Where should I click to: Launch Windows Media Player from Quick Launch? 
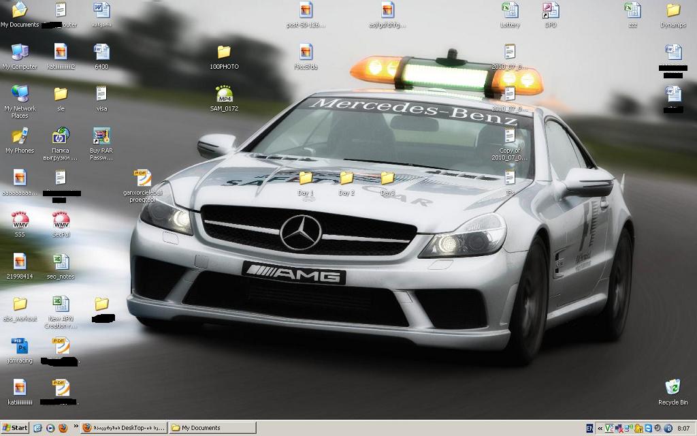[x=50, y=428]
